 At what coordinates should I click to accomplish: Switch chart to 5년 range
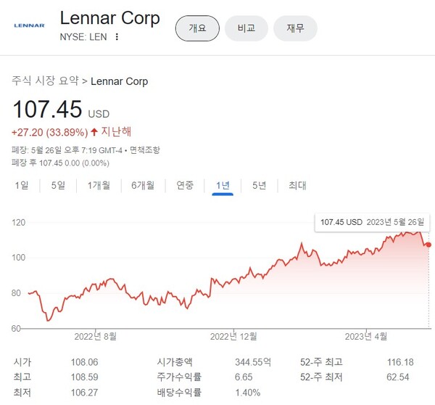click(x=260, y=186)
